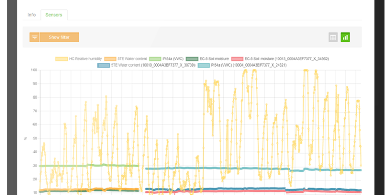This screenshot has width=390, height=195.
Task: Click 'EC-5 Soil moisture (10013_0004A3EF7377_X_34562)' legend text
Action: pyautogui.click(x=287, y=59)
